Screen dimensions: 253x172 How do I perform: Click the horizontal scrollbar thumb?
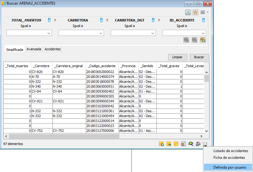pyautogui.click(x=64, y=136)
